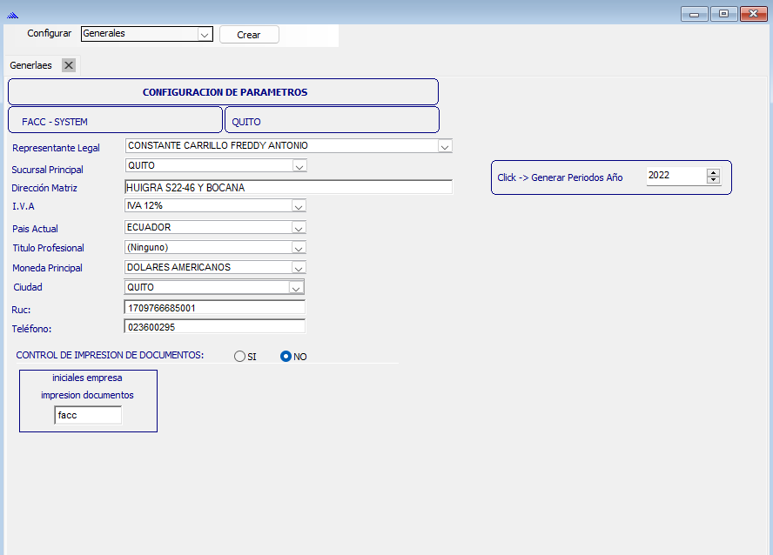The image size is (773, 555).
Task: Open Sucursal Principal dropdown
Action: tap(299, 166)
